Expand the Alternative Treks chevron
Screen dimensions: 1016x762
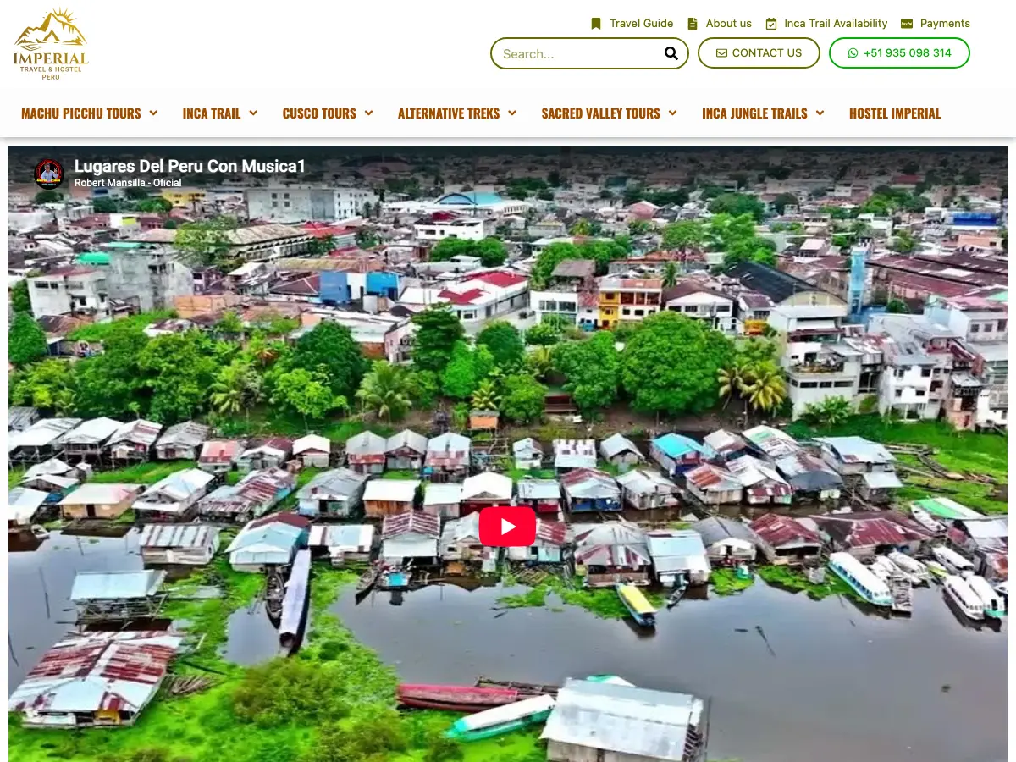click(512, 113)
